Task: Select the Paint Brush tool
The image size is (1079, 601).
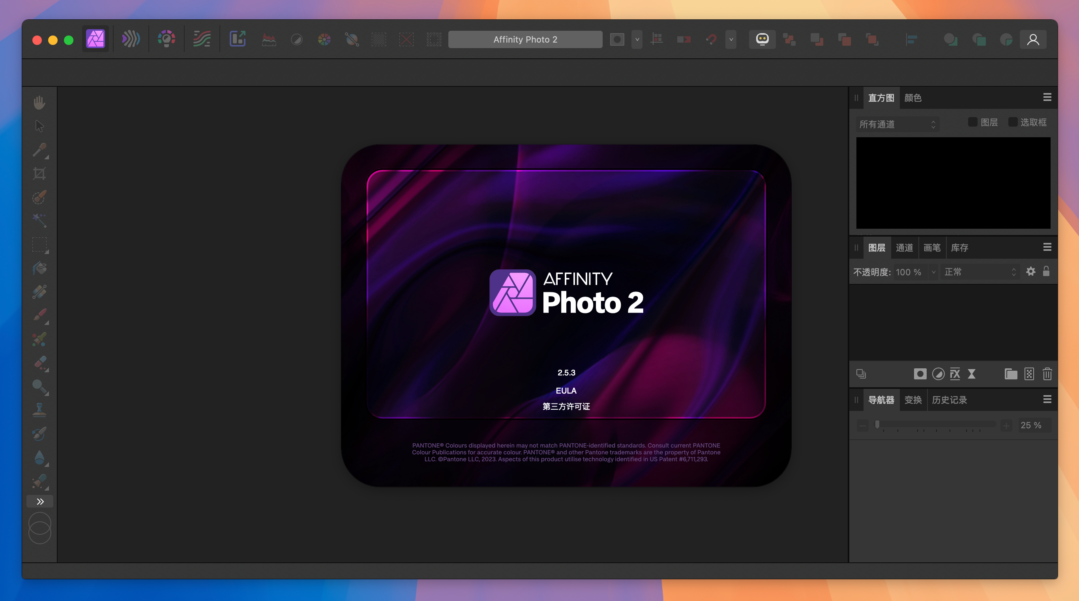Action: coord(40,315)
